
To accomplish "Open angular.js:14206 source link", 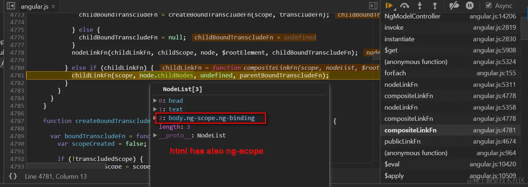I will (493, 16).
